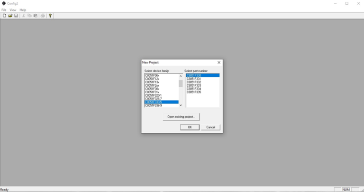Close the New Project dialog
364x192 pixels.
click(218, 63)
